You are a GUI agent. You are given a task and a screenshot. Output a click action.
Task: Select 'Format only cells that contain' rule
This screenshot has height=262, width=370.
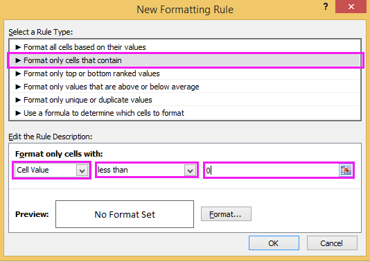pos(185,60)
